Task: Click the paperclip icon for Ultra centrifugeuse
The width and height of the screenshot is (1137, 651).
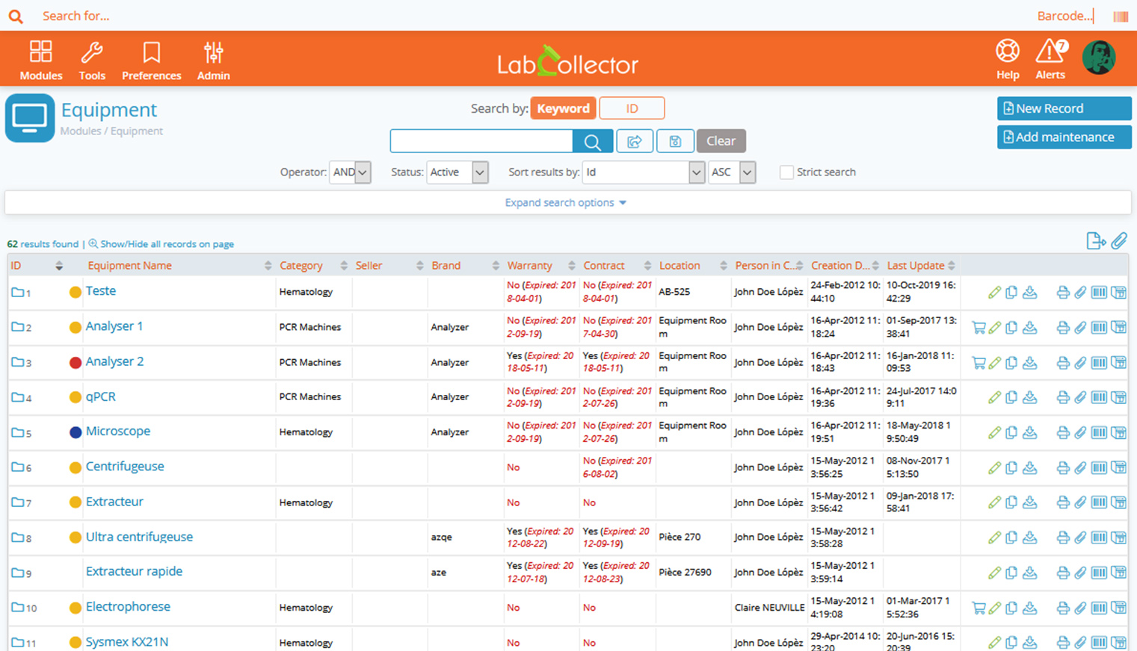Action: 1080,538
